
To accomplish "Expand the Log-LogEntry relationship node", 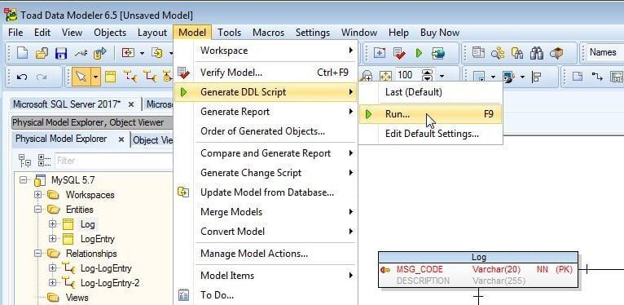I will (52, 268).
